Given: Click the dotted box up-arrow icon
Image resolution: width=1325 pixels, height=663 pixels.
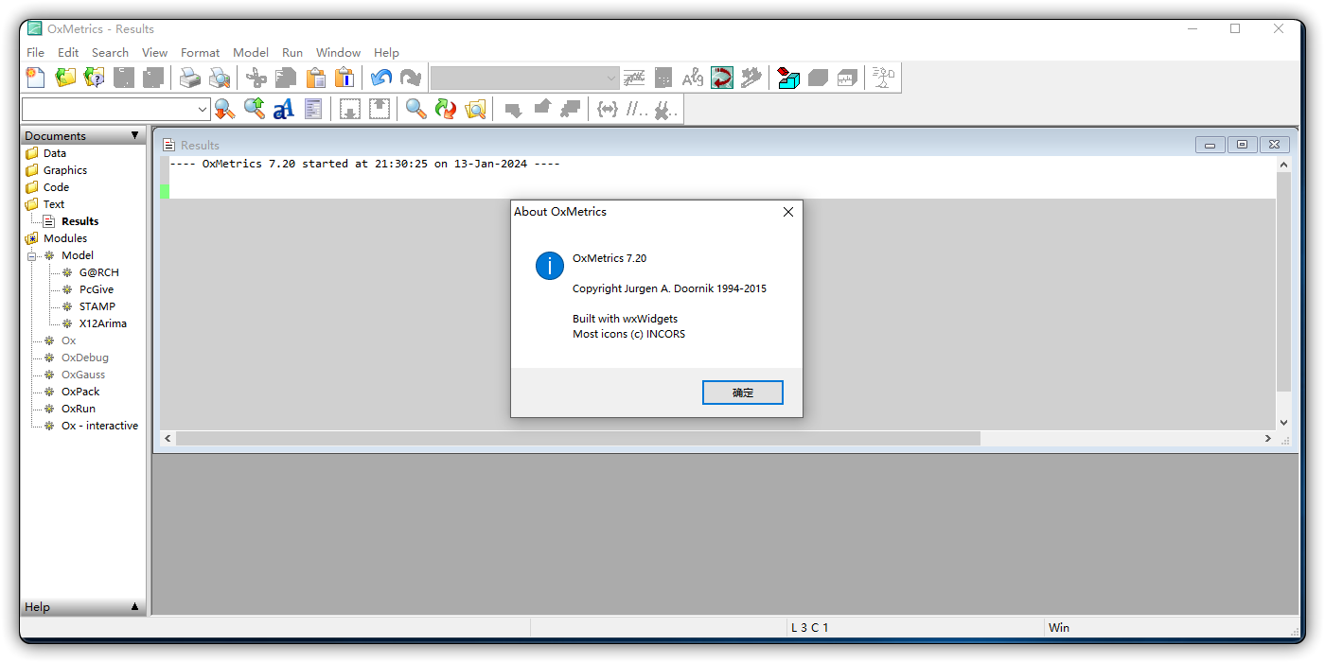Looking at the screenshot, I should click(x=380, y=110).
